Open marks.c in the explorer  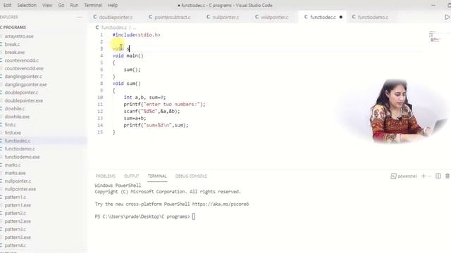pyautogui.click(x=13, y=165)
